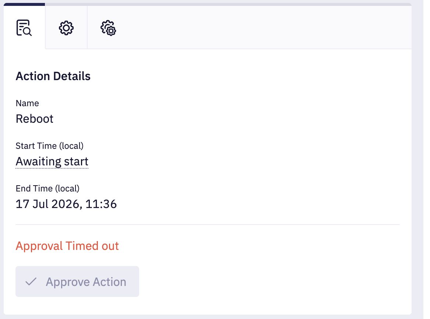The width and height of the screenshot is (430, 319).
Task: Click the empty tab strip area right of the icons
Action: [x=270, y=28]
